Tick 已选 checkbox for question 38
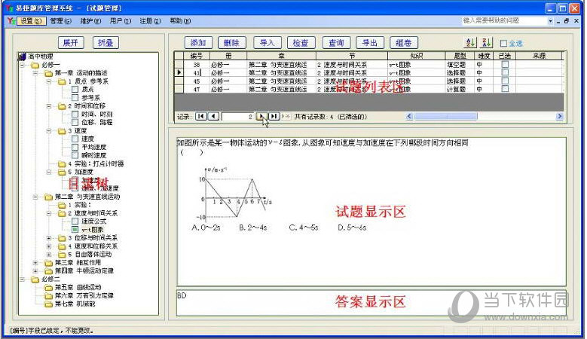 (x=505, y=64)
